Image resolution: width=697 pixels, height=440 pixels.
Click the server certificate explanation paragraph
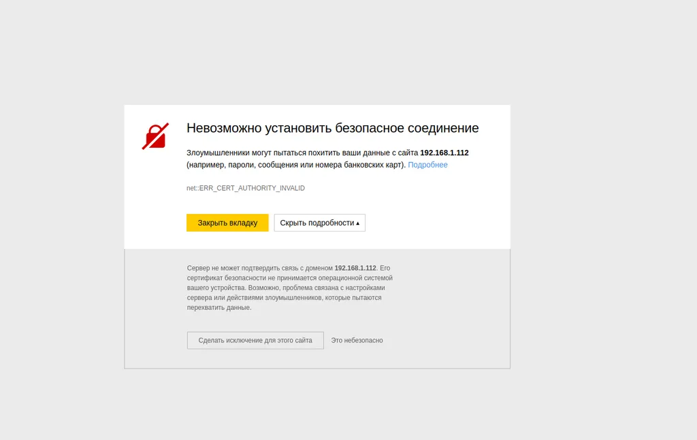(x=289, y=286)
